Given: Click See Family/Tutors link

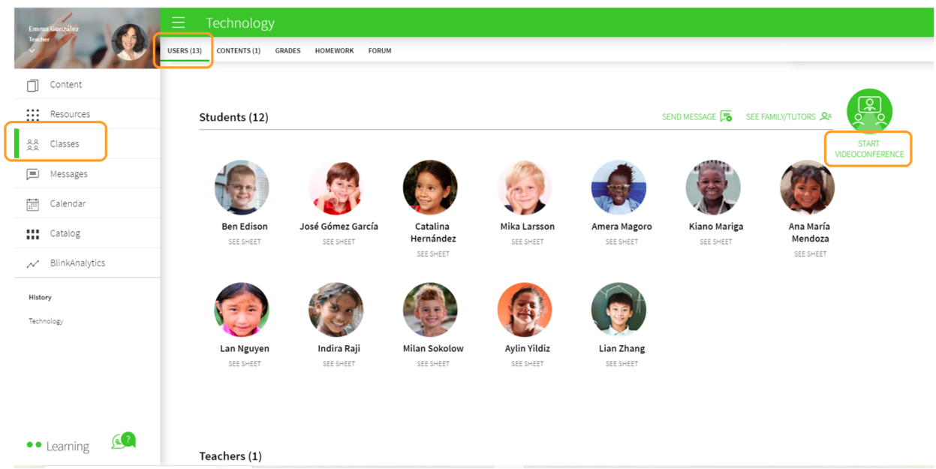Looking at the screenshot, I should tap(788, 117).
